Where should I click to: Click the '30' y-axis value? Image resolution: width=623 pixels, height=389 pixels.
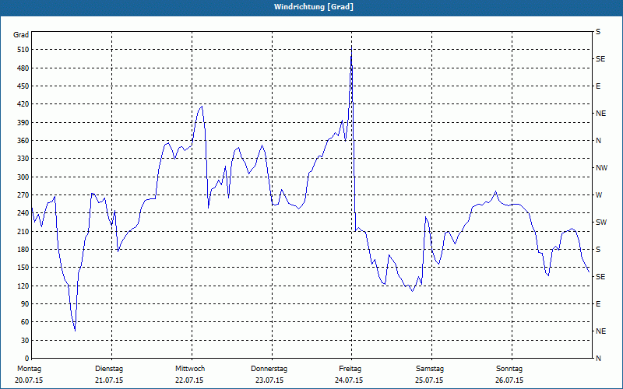(25, 341)
